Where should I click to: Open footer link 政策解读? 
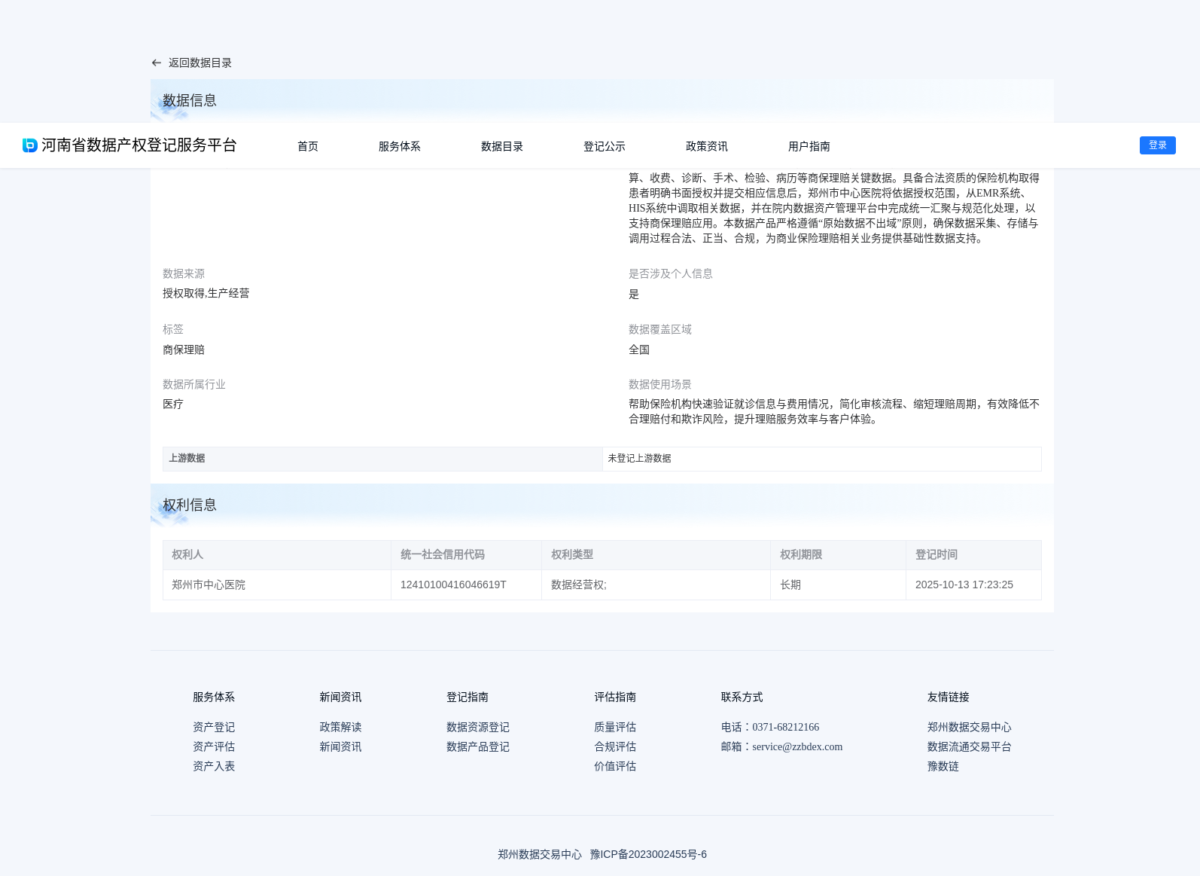click(x=340, y=727)
